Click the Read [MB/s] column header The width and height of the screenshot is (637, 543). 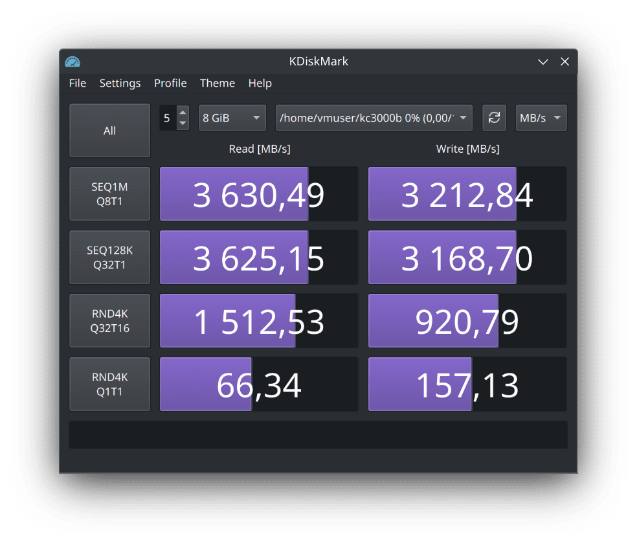pos(260,149)
